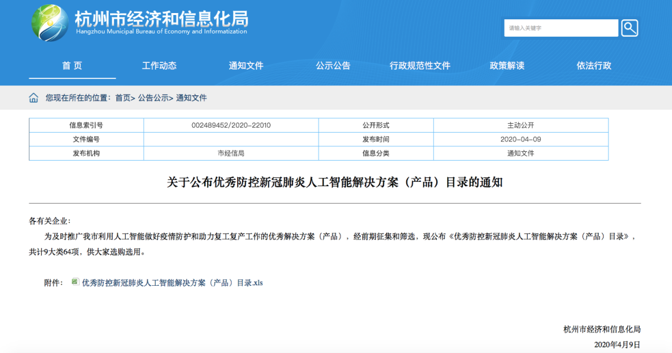Click the home icon in breadcrumb
This screenshot has height=353, width=672.
click(x=34, y=98)
